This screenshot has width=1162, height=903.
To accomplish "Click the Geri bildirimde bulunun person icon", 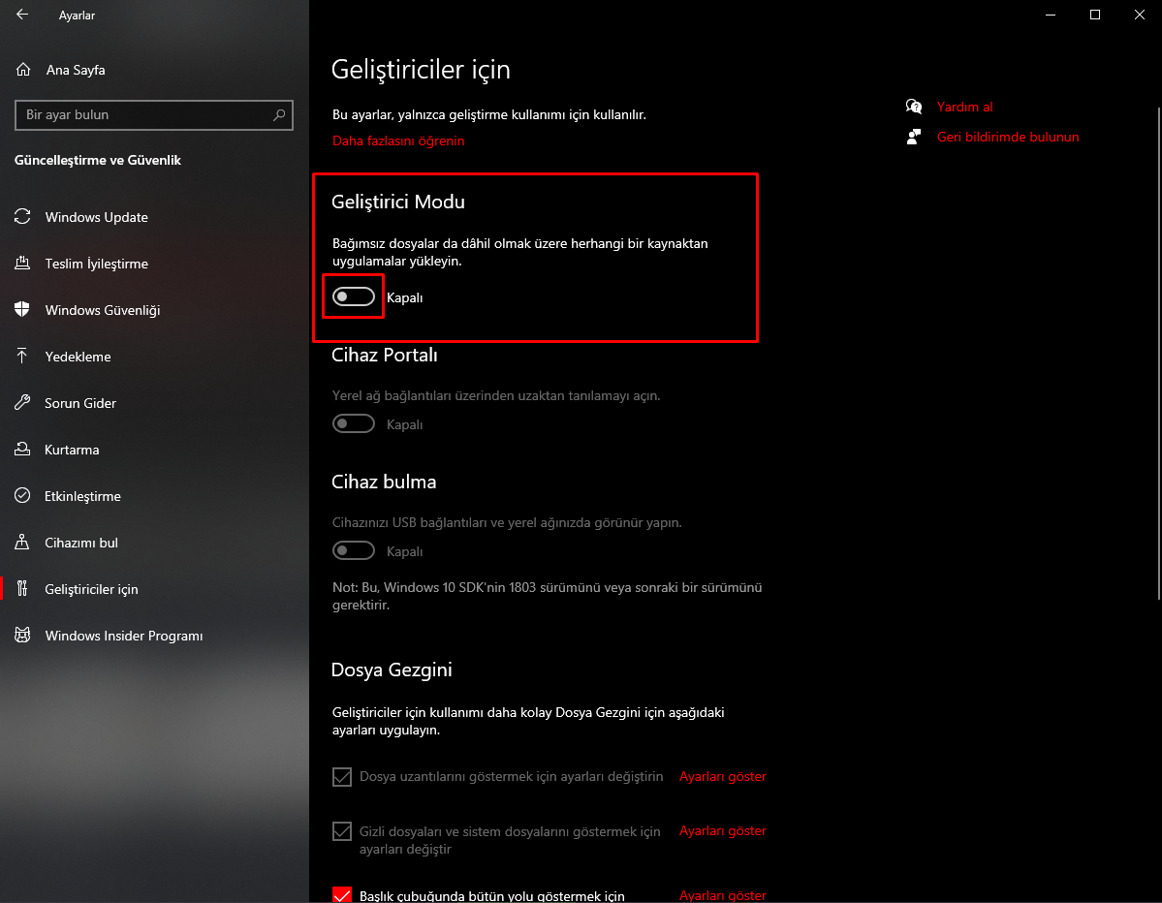I will click(x=914, y=137).
